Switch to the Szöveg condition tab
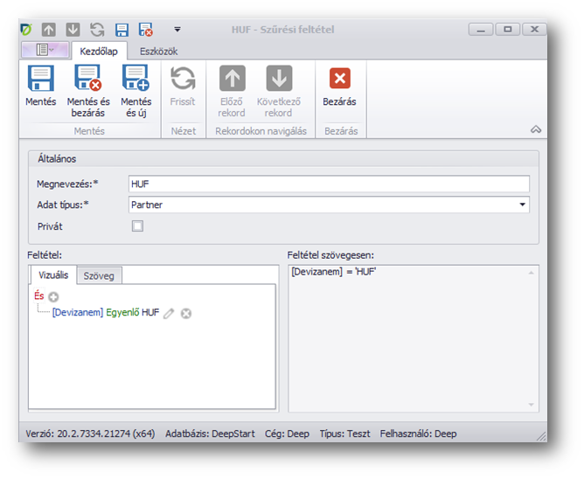584x479 pixels. tap(100, 276)
